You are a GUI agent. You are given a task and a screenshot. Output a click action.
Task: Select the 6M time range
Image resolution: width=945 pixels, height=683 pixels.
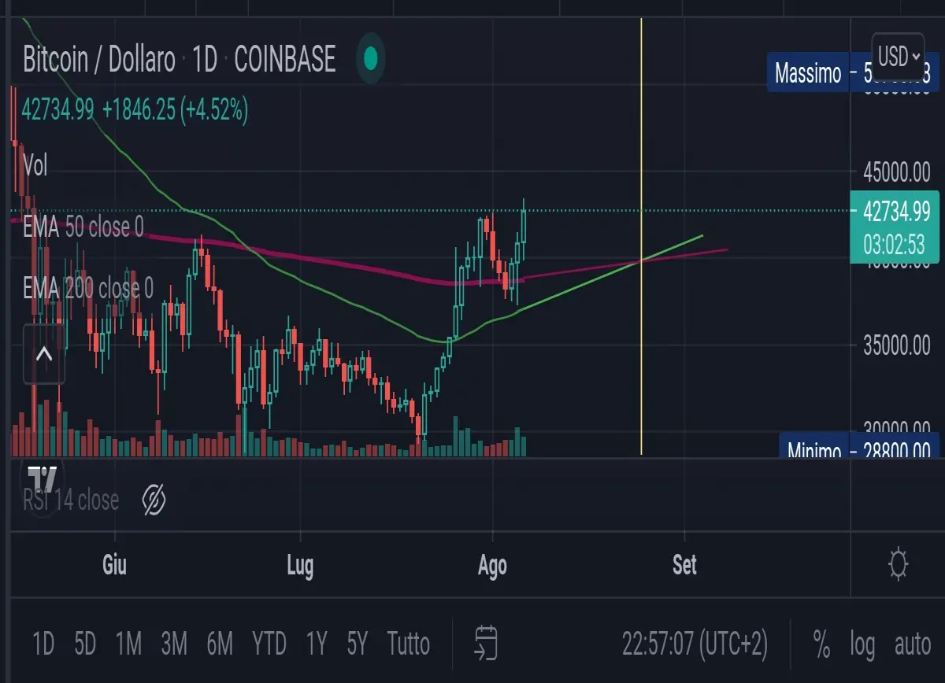[x=220, y=644]
